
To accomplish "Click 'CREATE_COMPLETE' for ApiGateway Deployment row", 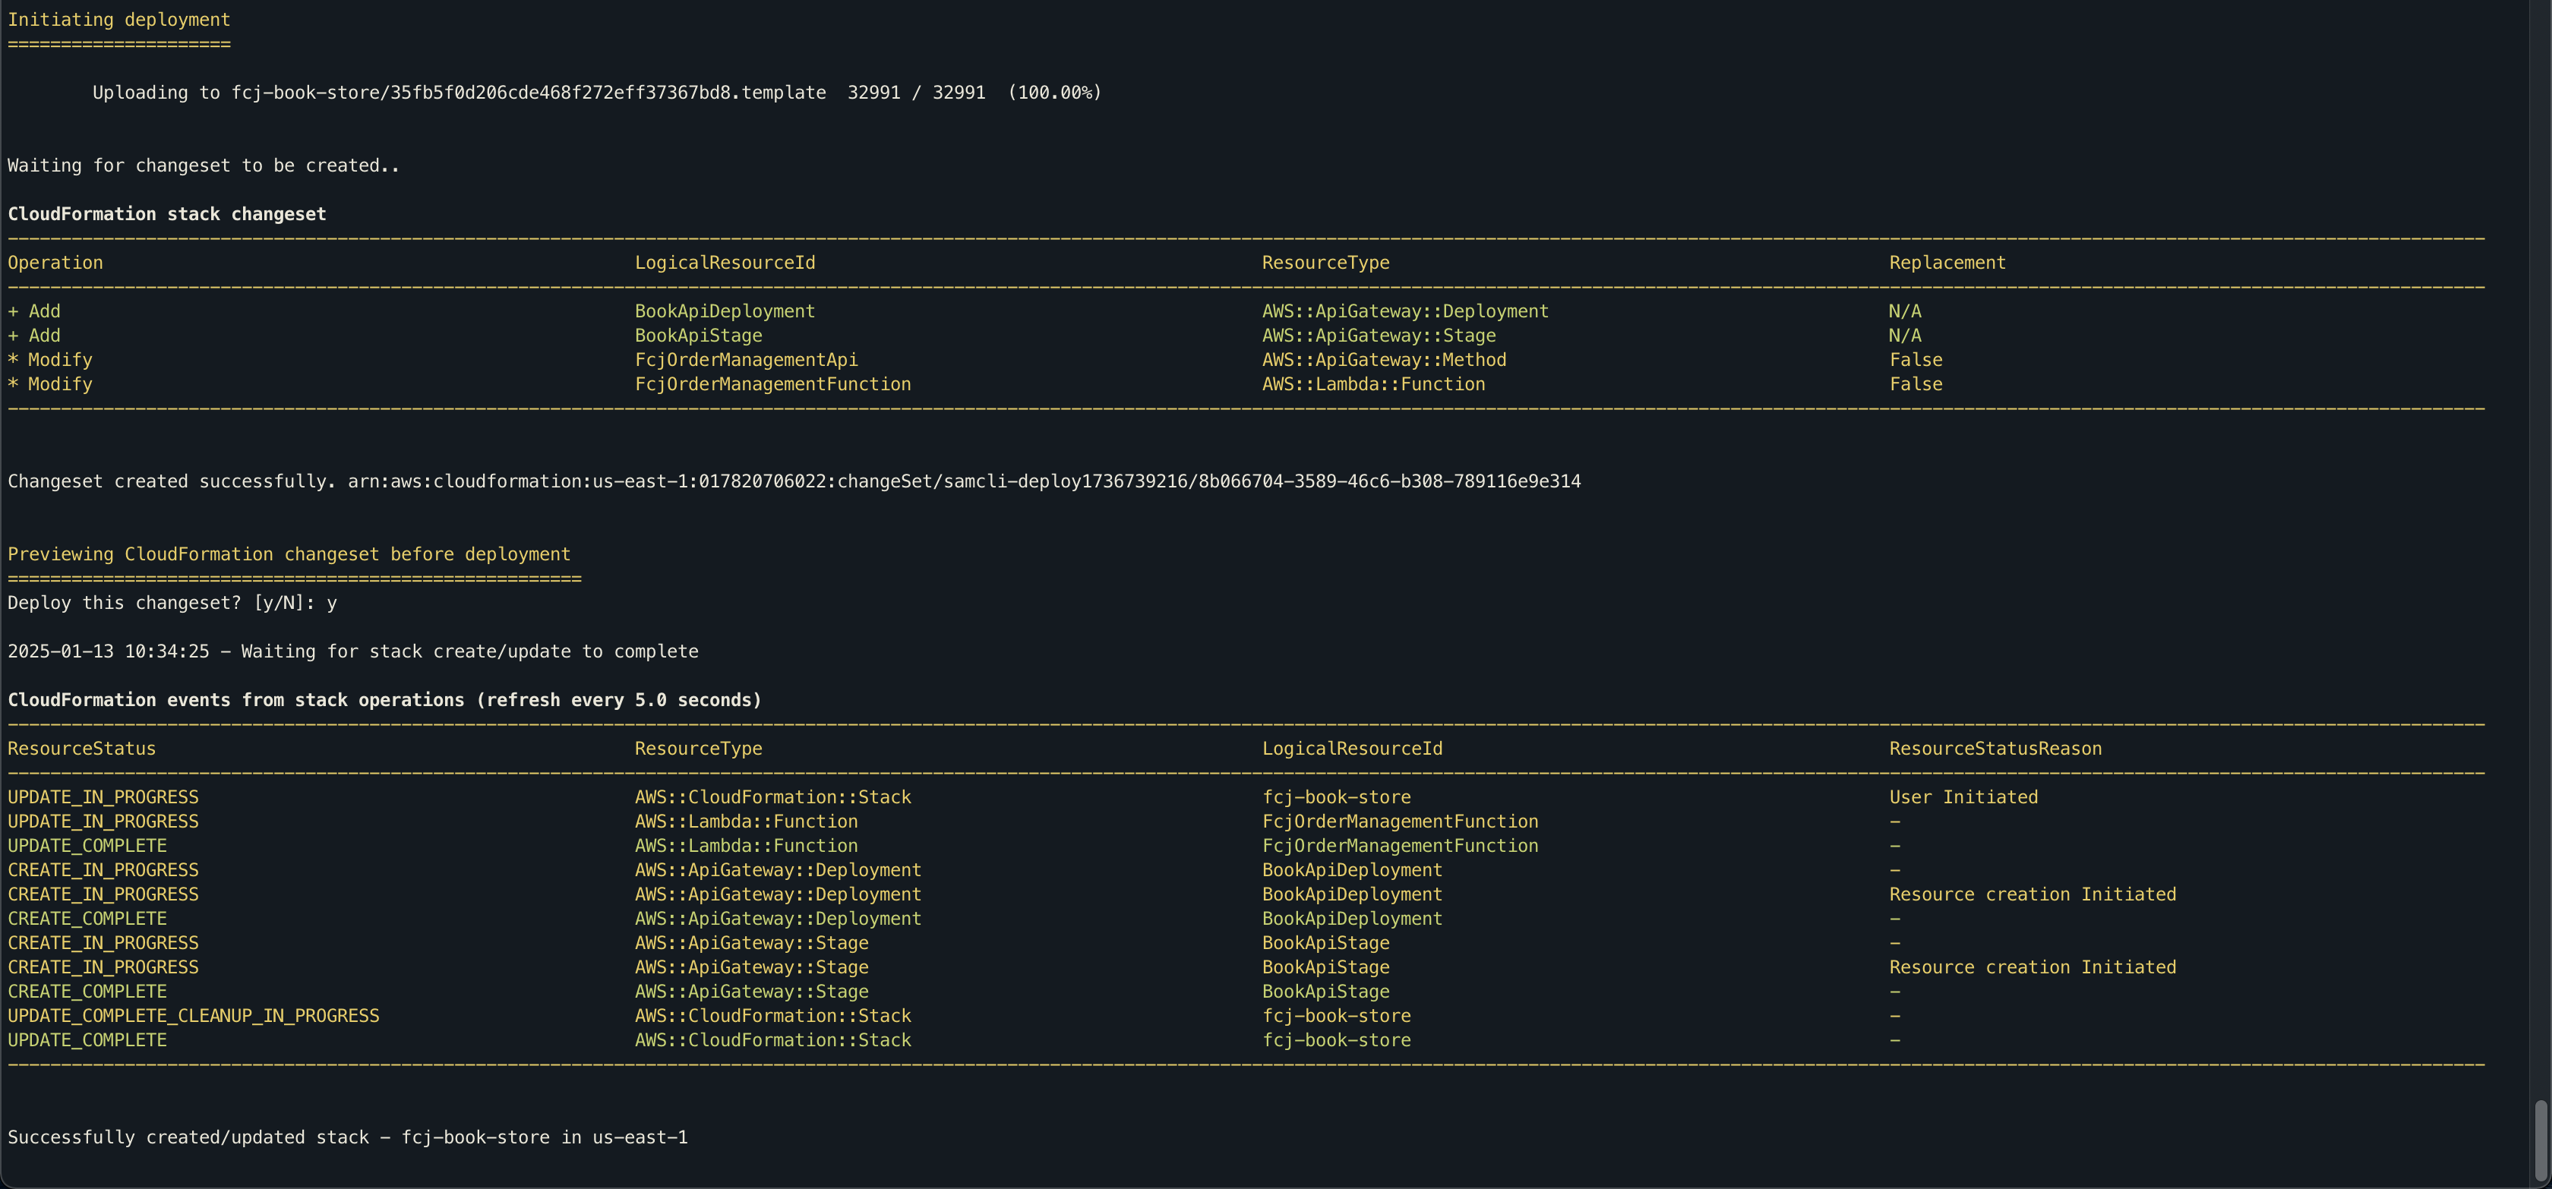I will (x=87, y=919).
